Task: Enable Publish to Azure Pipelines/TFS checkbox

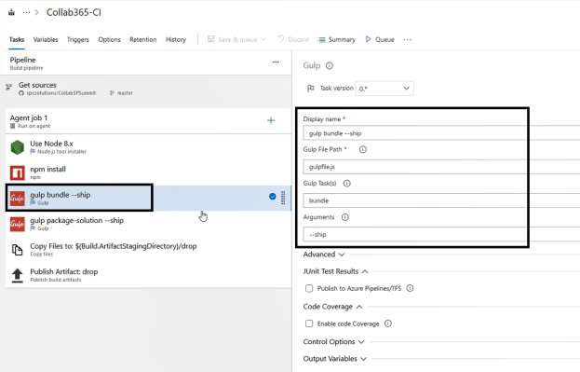Action: point(309,288)
